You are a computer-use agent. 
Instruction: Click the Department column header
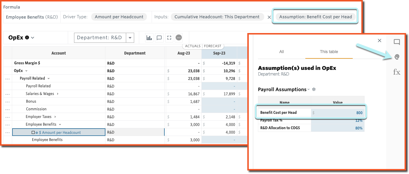point(135,53)
